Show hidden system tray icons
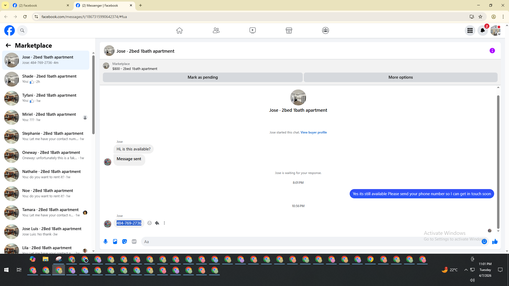 [x=466, y=270]
